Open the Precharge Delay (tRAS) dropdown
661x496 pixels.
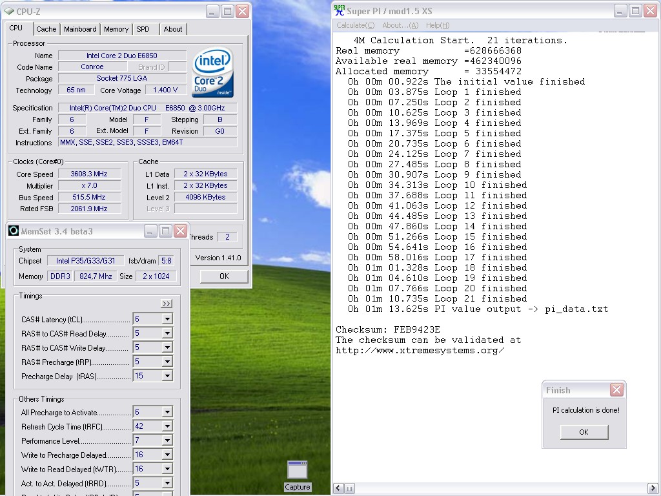point(167,376)
